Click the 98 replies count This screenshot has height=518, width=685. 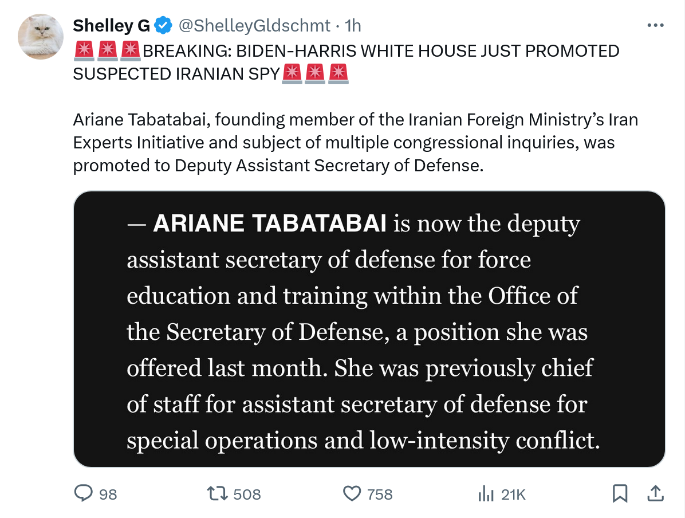(108, 494)
